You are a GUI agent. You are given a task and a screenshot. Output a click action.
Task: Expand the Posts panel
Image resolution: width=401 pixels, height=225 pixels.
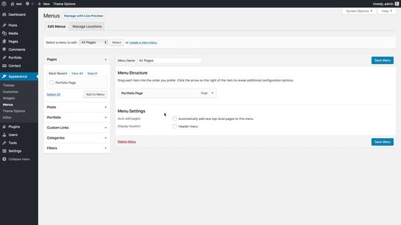[x=77, y=107]
